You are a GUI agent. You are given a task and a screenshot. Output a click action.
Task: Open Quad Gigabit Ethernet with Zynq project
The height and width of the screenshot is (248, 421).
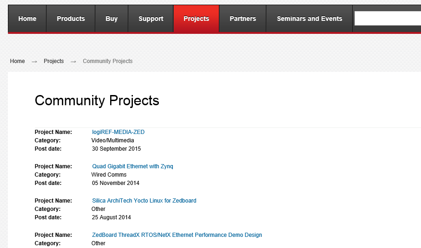tap(132, 166)
